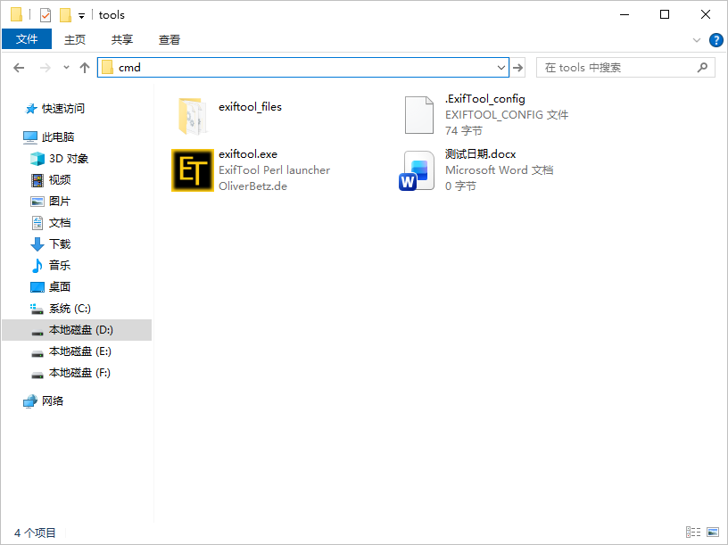This screenshot has height=545, width=728.
Task: Click properties icon in quick access toolbar
Action: [x=45, y=15]
